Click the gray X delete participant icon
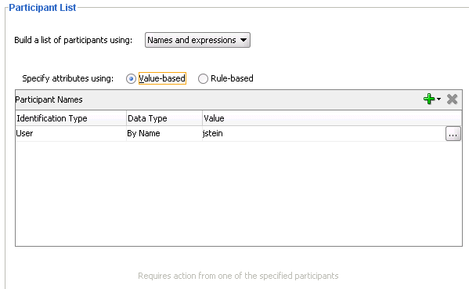The height and width of the screenshot is (289, 469). [452, 99]
